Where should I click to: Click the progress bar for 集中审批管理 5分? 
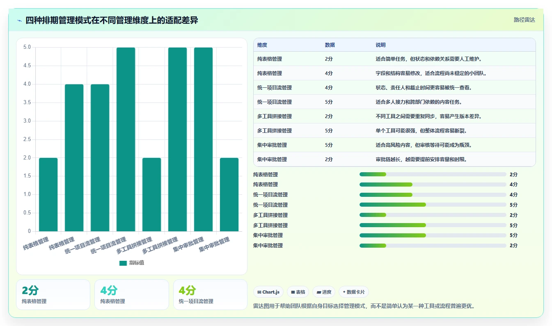tap(433, 235)
